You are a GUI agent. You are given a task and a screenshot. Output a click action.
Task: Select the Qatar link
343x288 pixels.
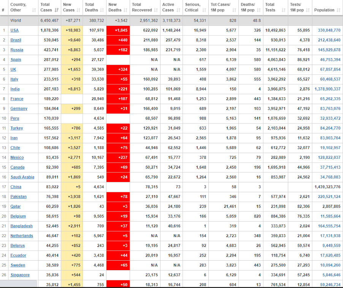[x=16, y=206]
